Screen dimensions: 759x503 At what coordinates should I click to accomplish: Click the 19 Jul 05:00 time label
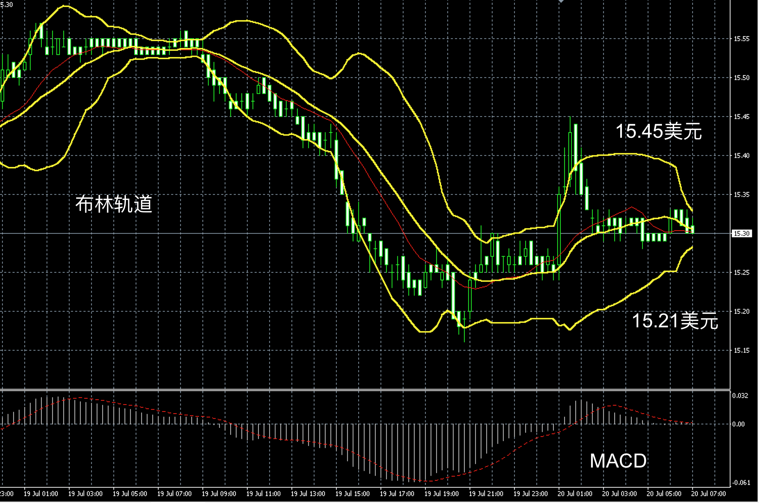(x=130, y=494)
